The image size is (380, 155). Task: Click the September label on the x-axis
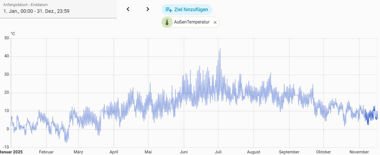(289, 152)
